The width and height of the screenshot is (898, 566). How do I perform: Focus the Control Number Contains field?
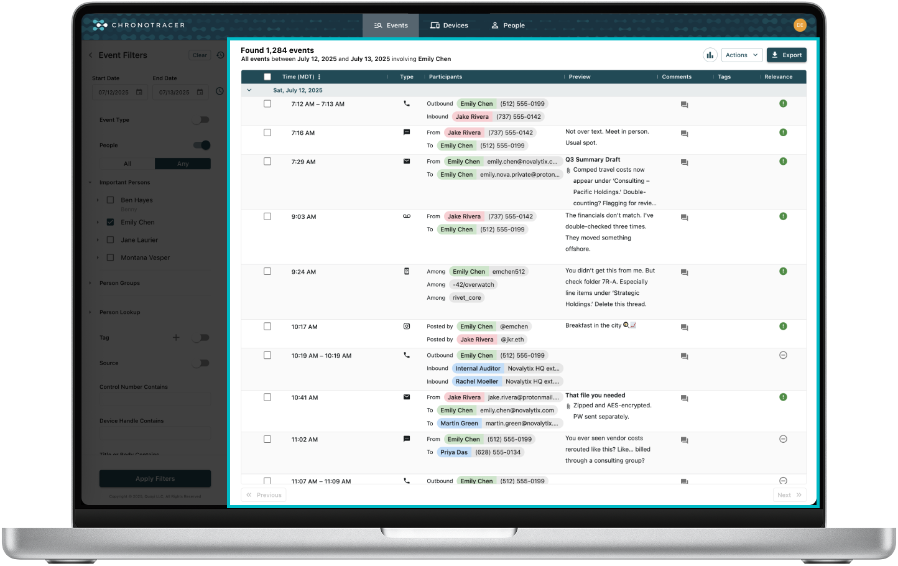[155, 400]
